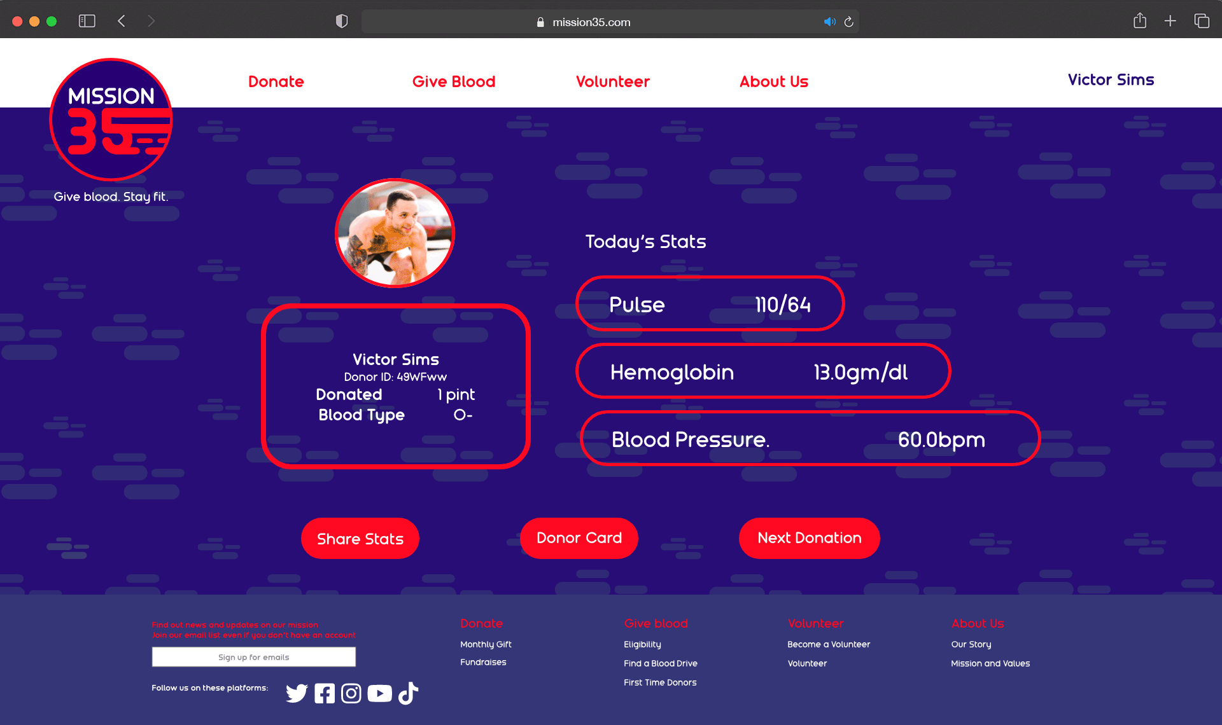The image size is (1222, 725).
Task: Open the Instagram social link
Action: 351,693
